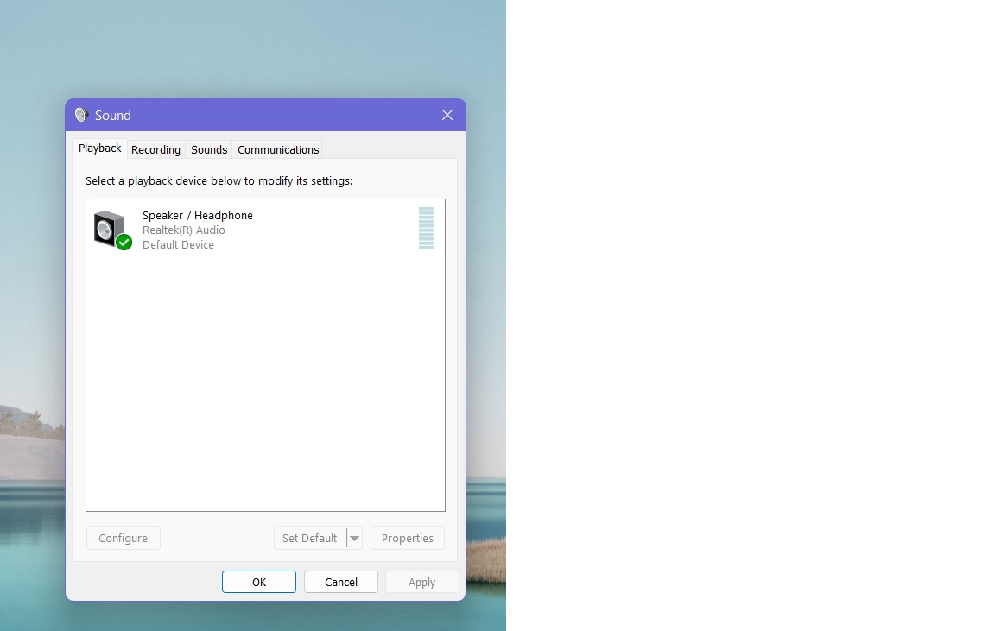
Task: Click the Default Device status text
Action: pyautogui.click(x=178, y=244)
